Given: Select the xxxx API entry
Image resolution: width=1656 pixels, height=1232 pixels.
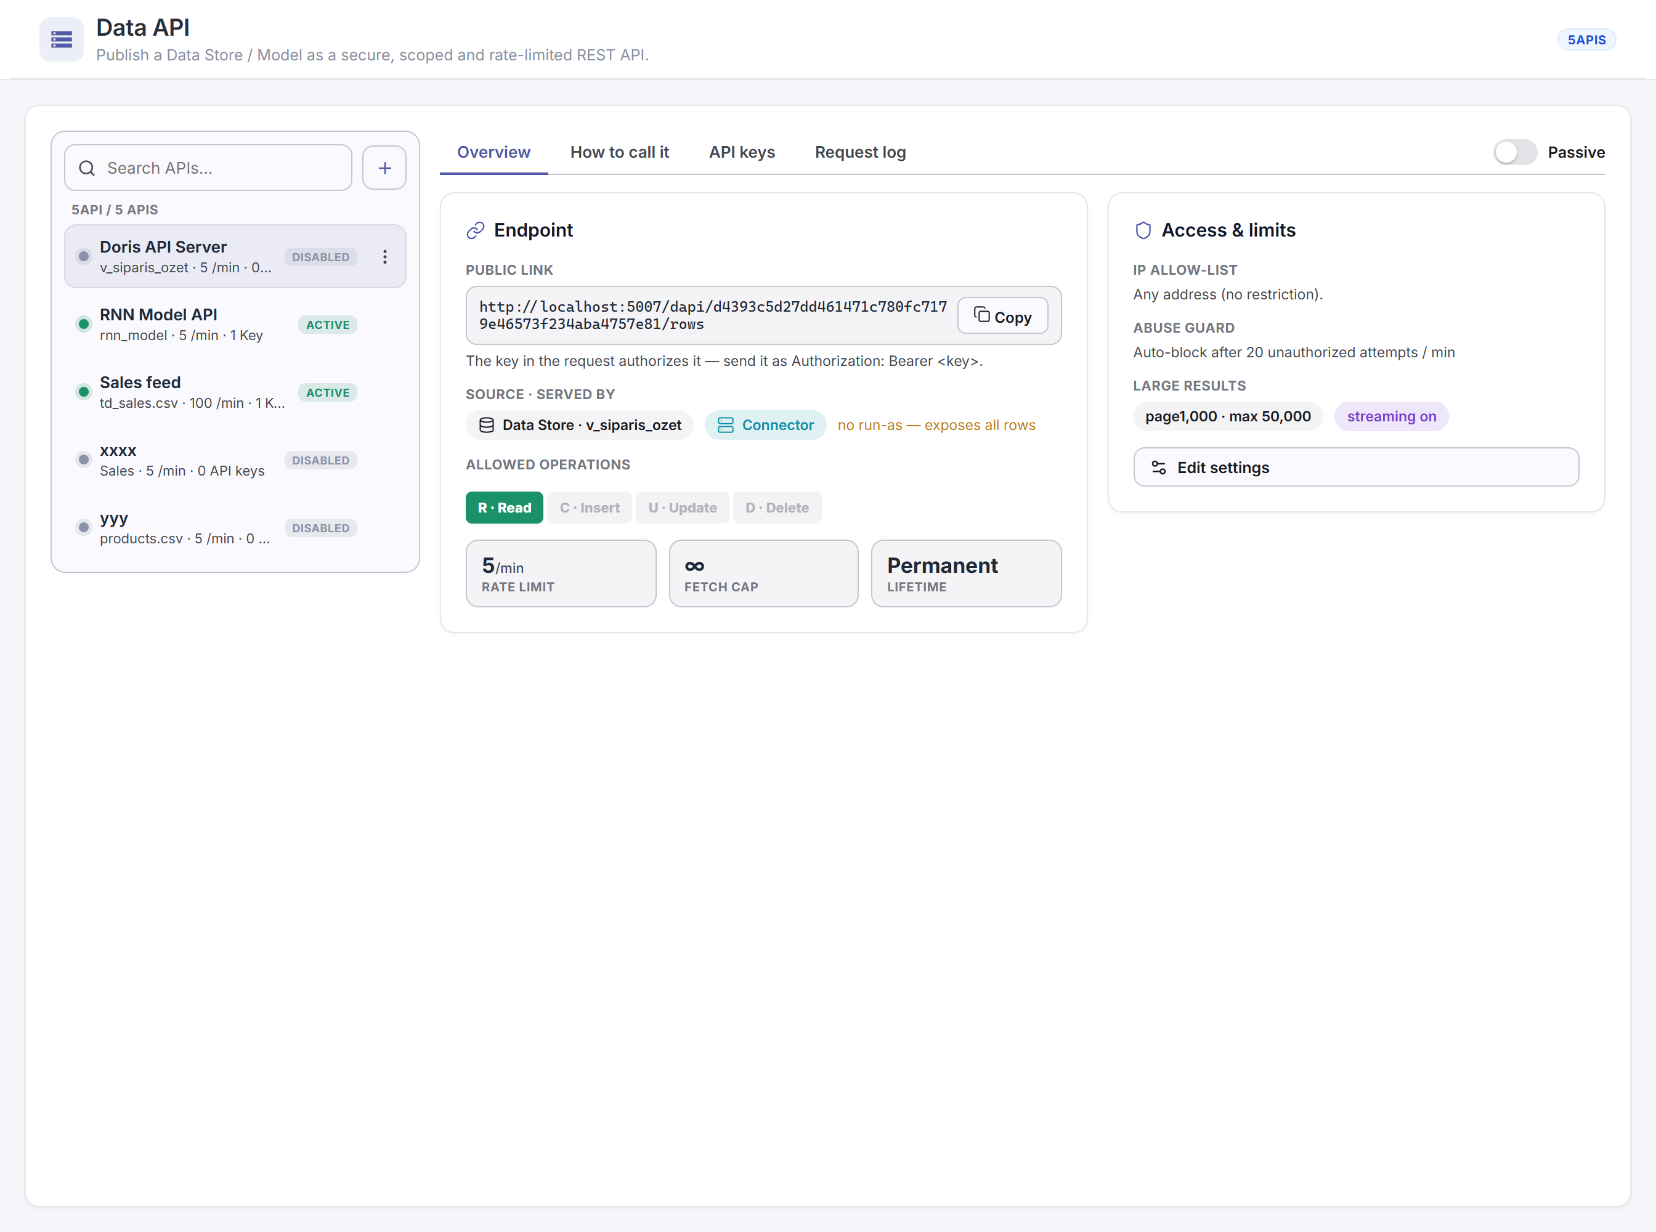Looking at the screenshot, I should (x=235, y=460).
